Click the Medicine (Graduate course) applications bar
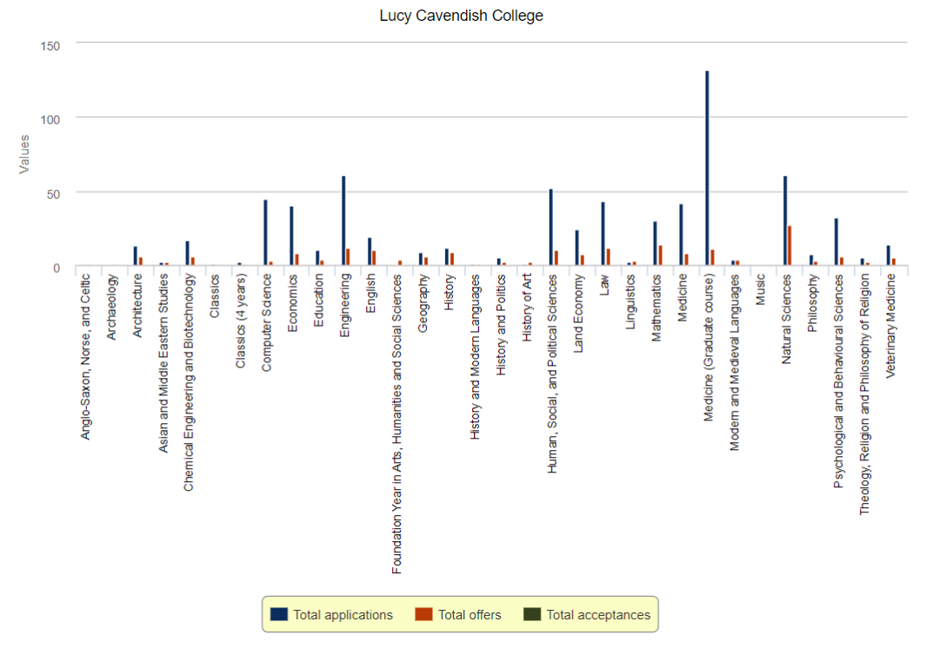939x648 pixels. coord(707,169)
